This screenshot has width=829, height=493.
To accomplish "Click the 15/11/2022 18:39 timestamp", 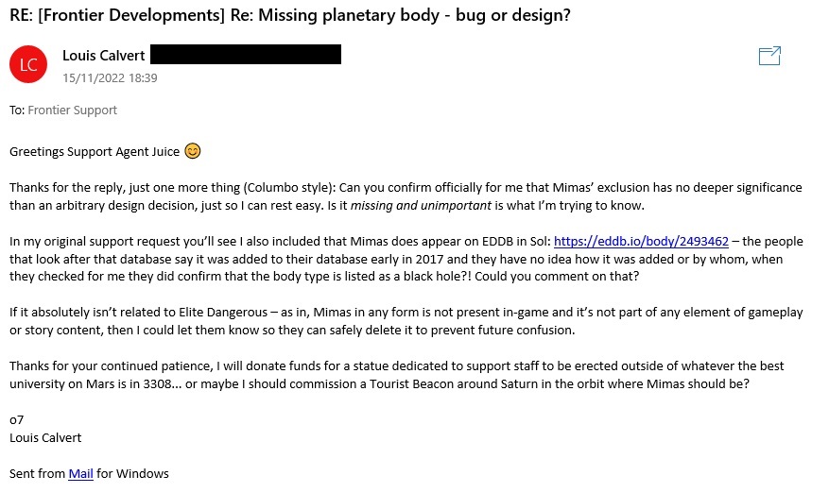I will tap(110, 78).
